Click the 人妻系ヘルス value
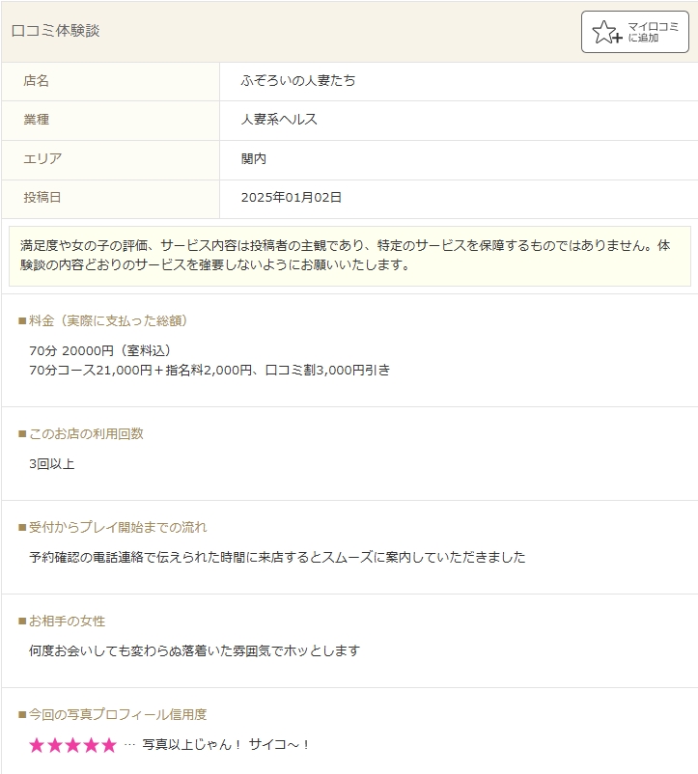Image resolution: width=698 pixels, height=774 pixels. pyautogui.click(x=279, y=120)
